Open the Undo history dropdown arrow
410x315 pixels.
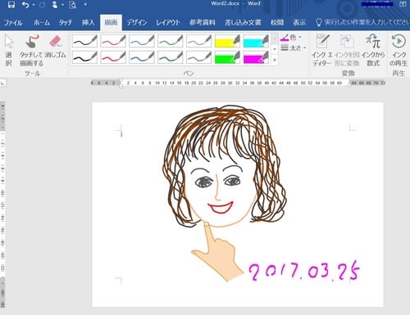pos(34,5)
